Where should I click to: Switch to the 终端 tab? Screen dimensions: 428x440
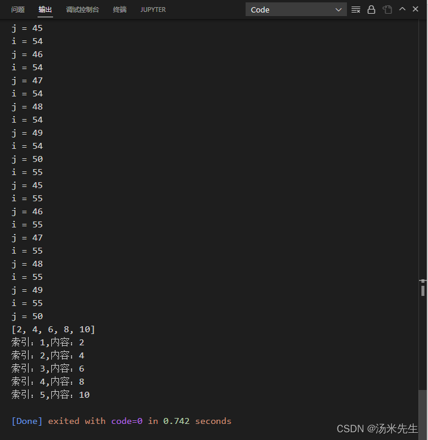(x=120, y=10)
